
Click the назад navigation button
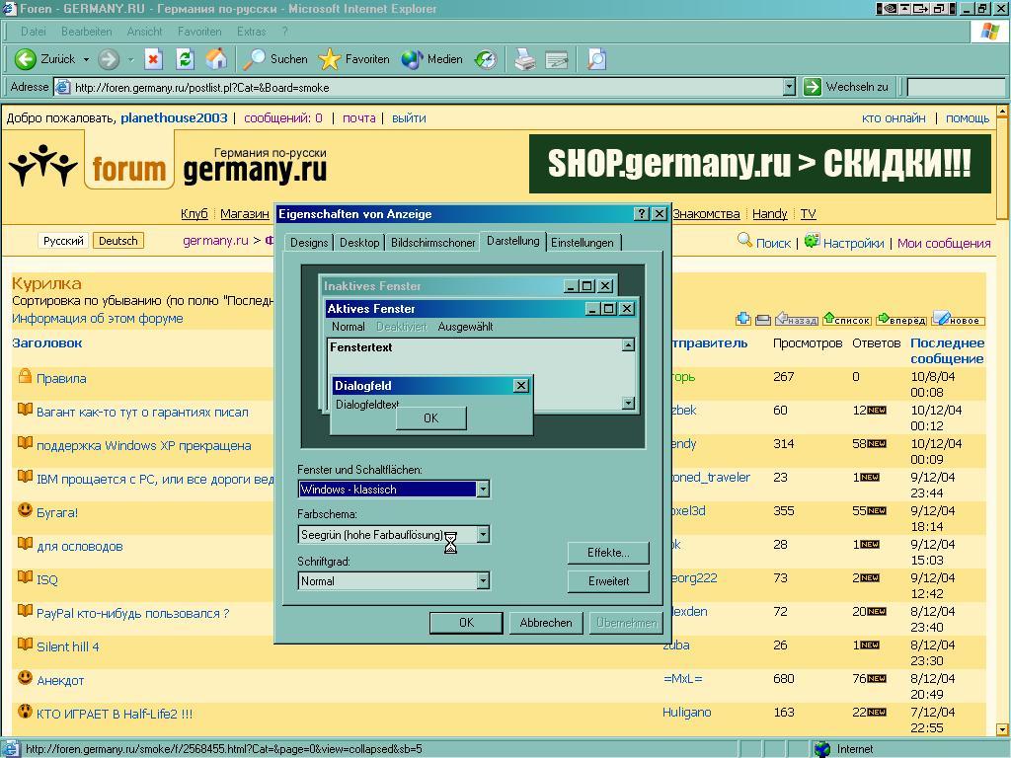pyautogui.click(x=797, y=319)
